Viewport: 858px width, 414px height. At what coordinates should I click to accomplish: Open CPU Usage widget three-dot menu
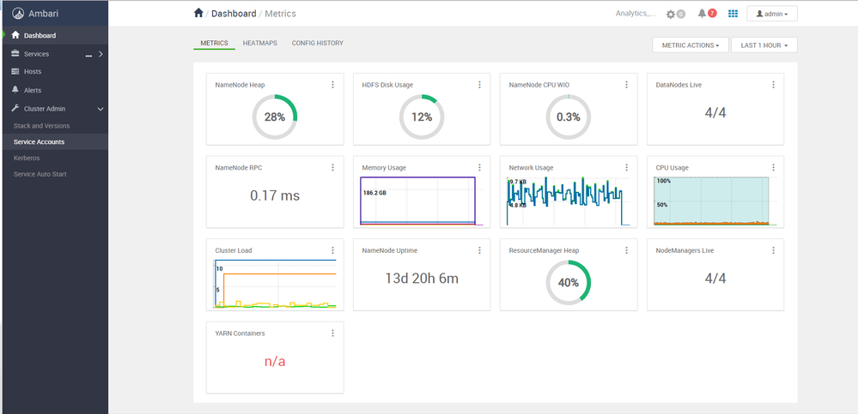(773, 168)
